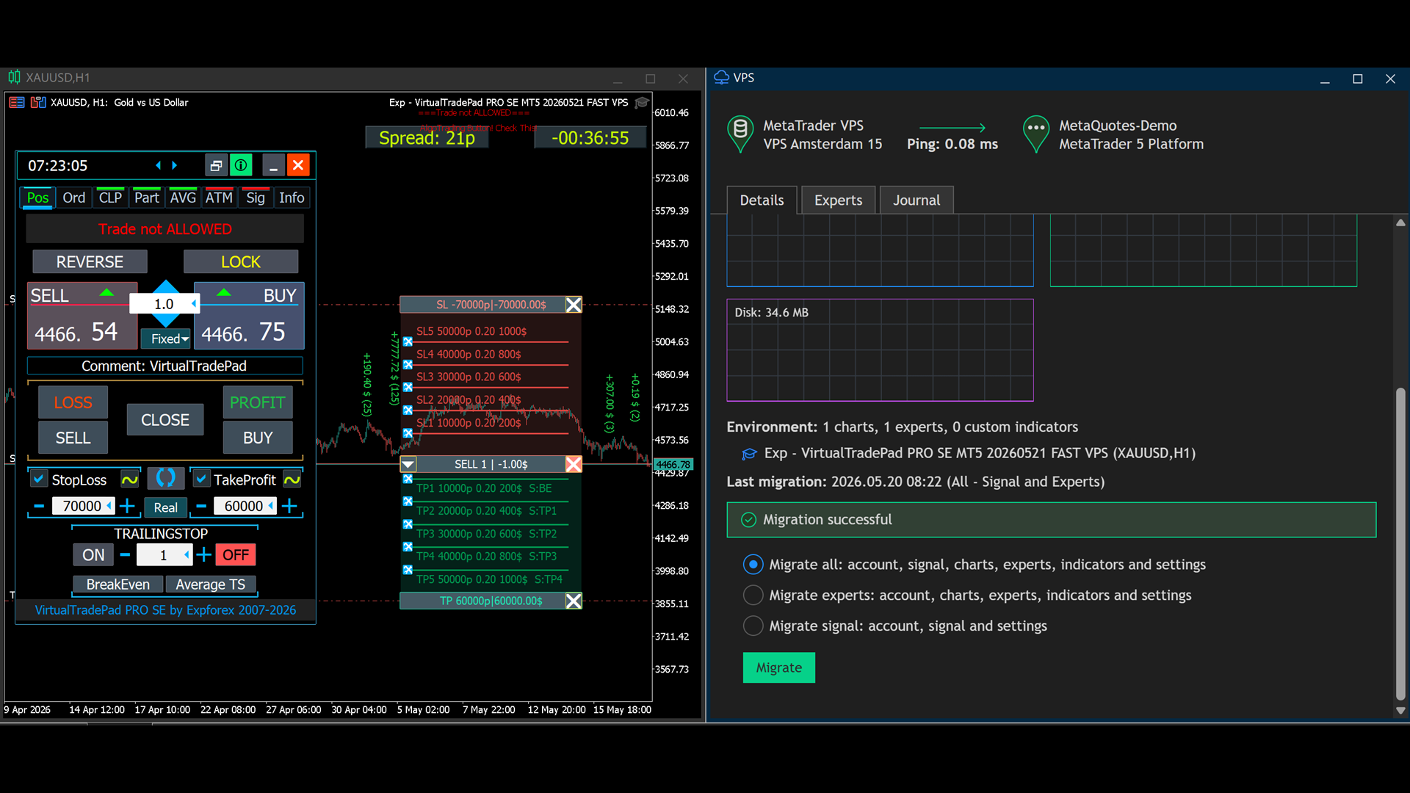Viewport: 1410px width, 793px height.
Task: Click the graduation cap icon by the expert name on the chart
Action: (642, 103)
